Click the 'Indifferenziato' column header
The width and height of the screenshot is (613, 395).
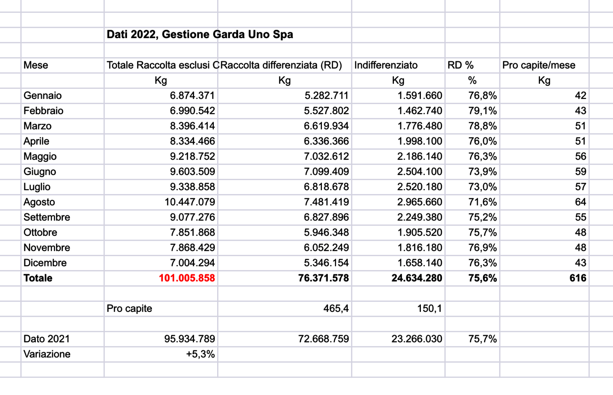(386, 65)
